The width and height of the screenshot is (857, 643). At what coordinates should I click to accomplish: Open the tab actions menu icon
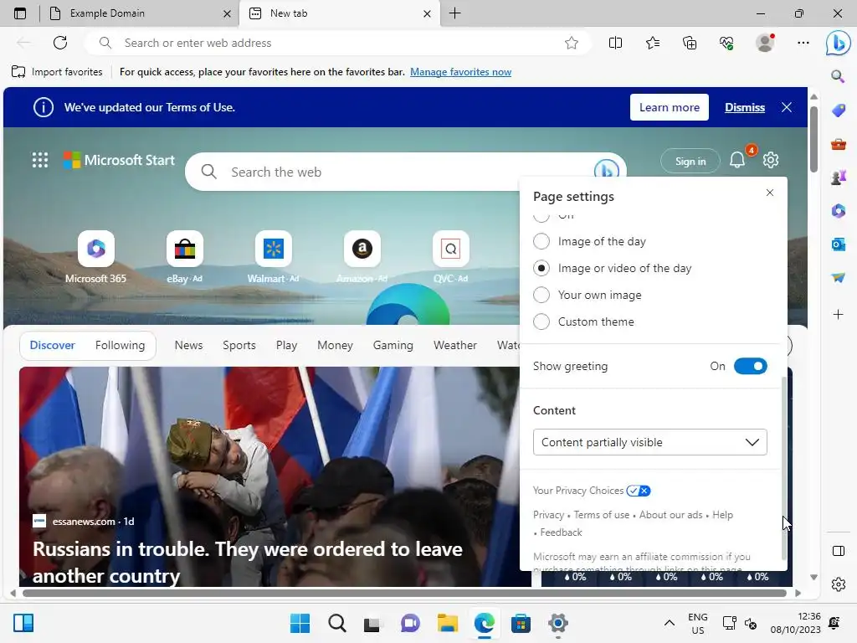(20, 13)
